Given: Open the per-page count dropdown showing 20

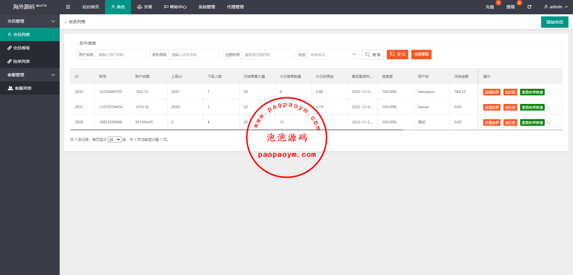Looking at the screenshot, I should point(115,139).
